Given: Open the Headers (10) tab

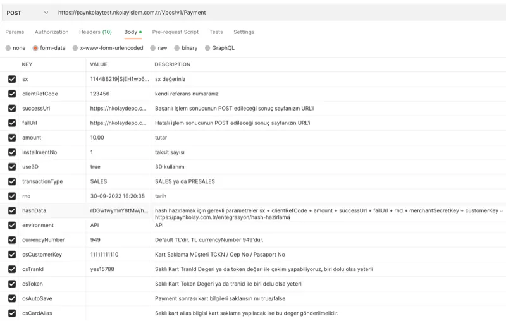Looking at the screenshot, I should click(95, 32).
